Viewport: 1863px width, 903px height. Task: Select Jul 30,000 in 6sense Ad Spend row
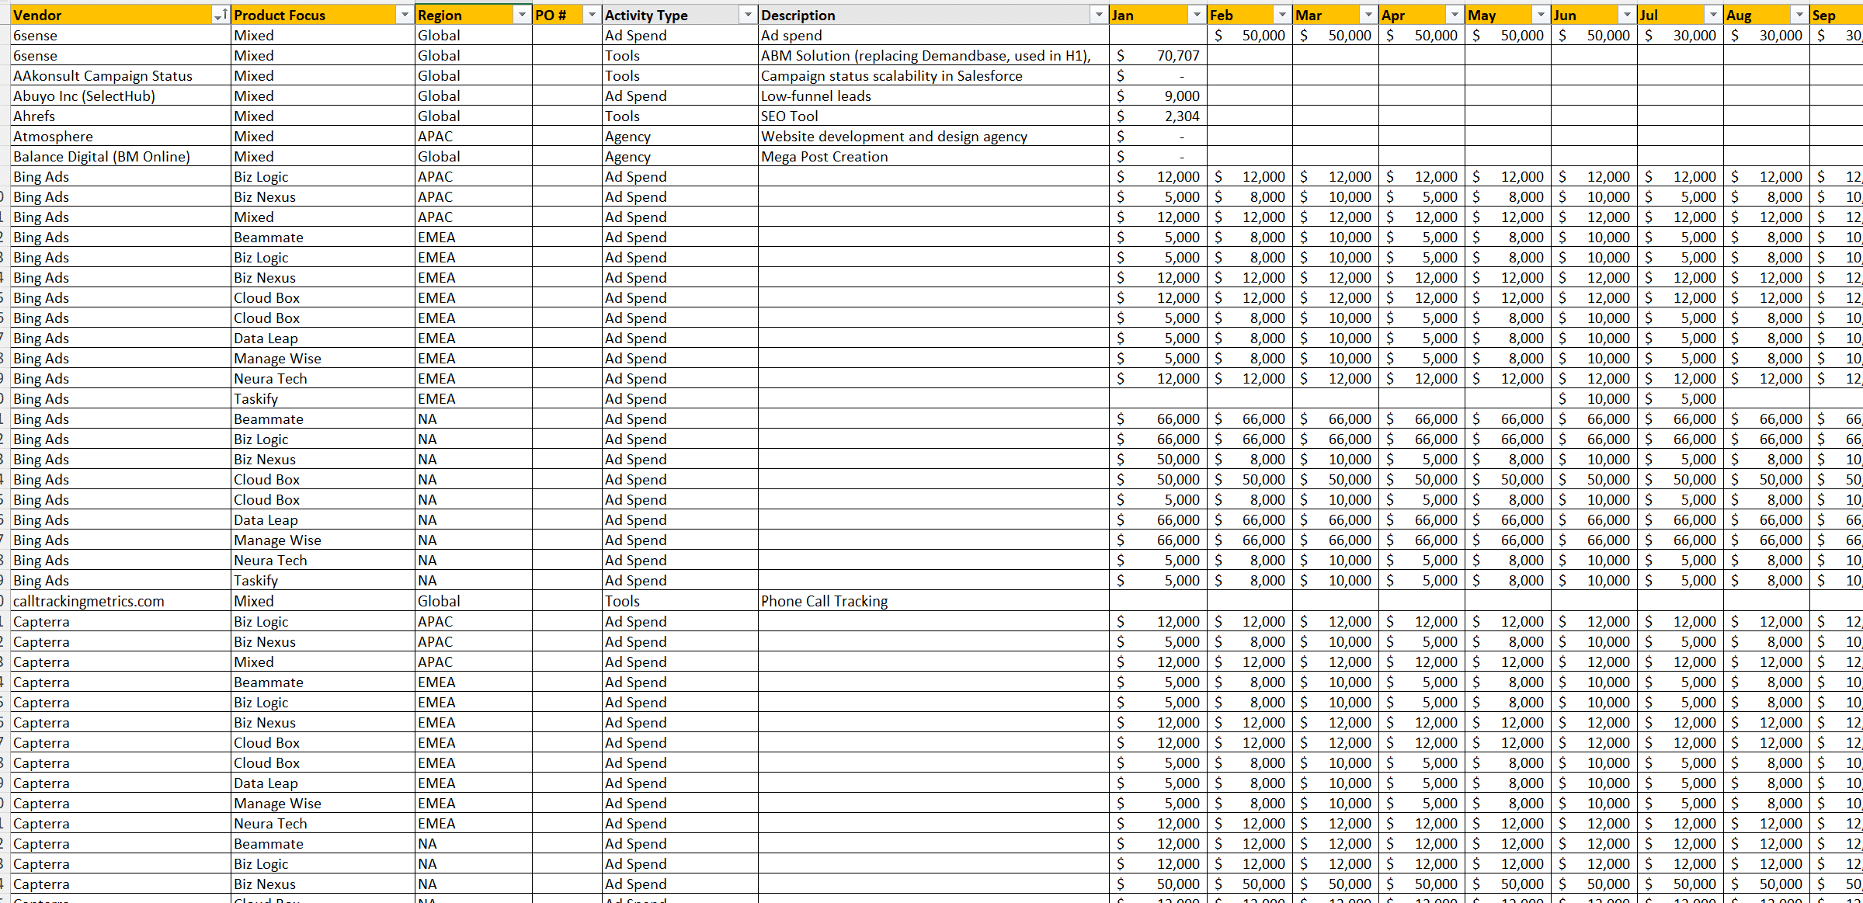(x=1681, y=35)
